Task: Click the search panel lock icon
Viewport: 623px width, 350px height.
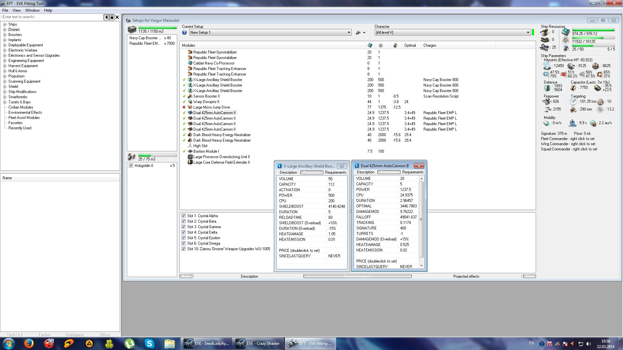Action: click(x=112, y=17)
